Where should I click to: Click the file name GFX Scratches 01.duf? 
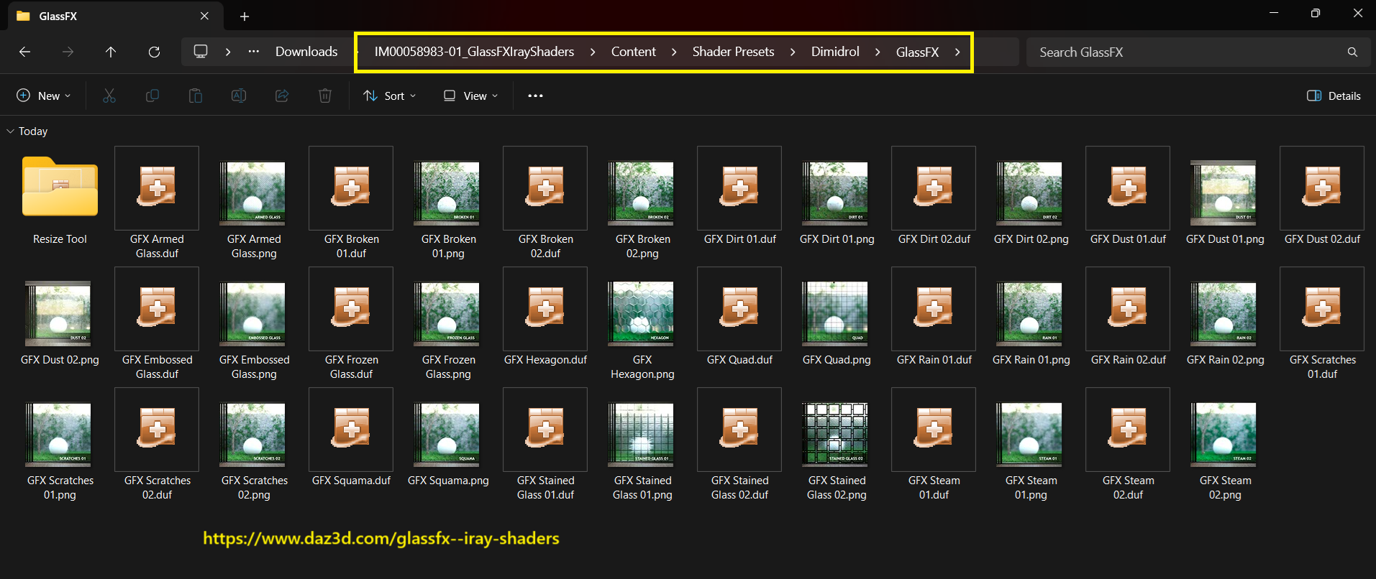click(x=1322, y=367)
